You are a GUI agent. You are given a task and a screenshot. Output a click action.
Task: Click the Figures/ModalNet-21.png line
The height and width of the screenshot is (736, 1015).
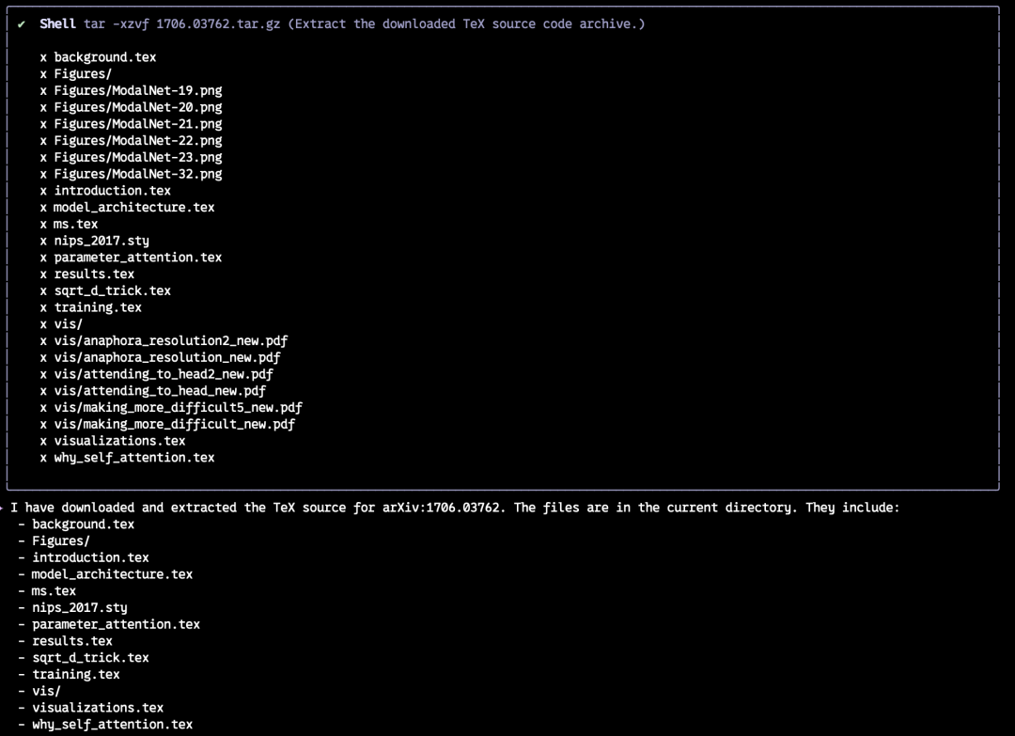click(131, 124)
